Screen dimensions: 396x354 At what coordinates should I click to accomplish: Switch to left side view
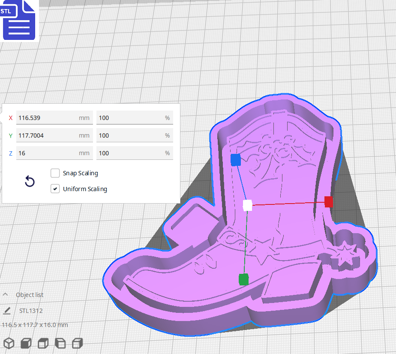point(60,343)
